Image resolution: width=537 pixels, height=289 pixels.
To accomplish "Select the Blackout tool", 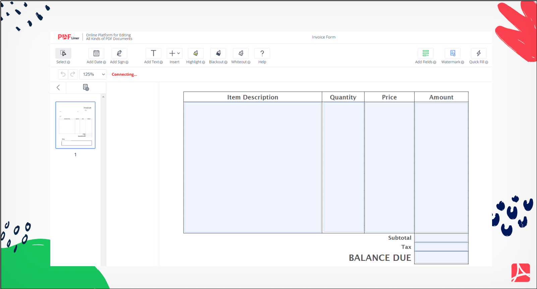I will pos(218,53).
